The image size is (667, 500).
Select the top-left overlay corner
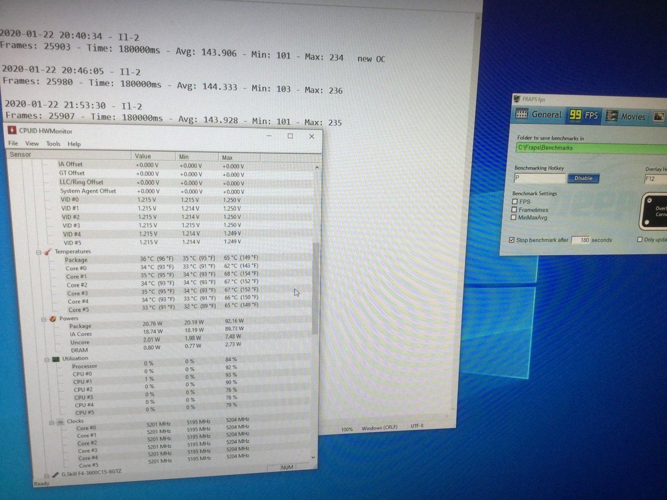point(649,201)
